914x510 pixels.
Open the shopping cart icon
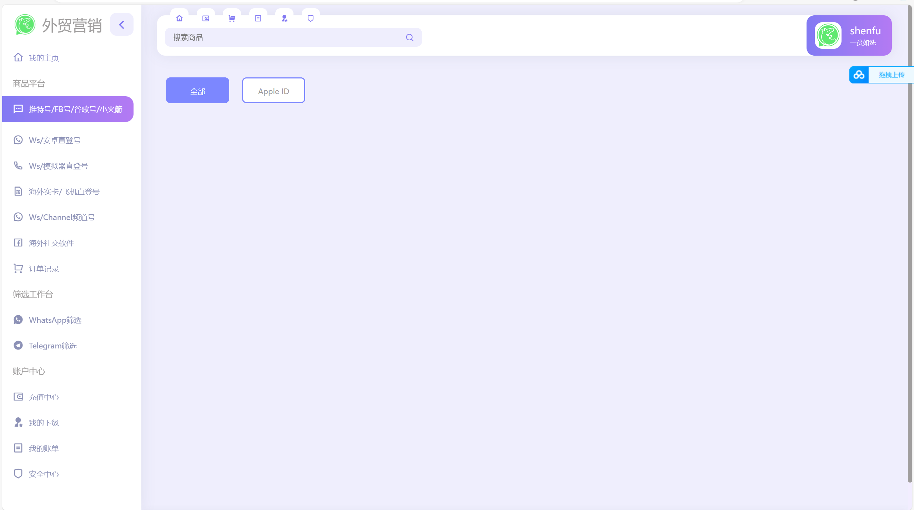click(232, 18)
